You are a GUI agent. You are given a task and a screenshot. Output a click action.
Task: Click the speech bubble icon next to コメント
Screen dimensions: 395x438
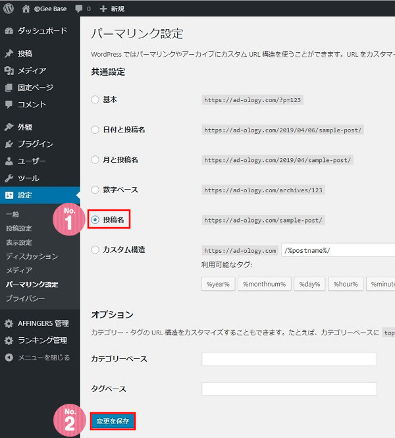point(9,105)
